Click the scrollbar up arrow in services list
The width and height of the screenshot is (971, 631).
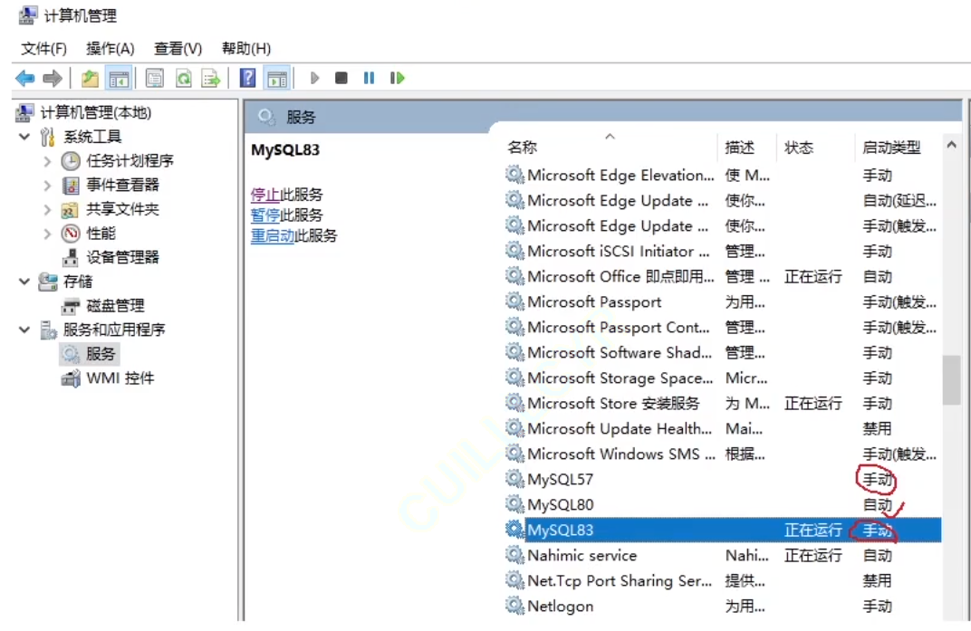[x=952, y=145]
